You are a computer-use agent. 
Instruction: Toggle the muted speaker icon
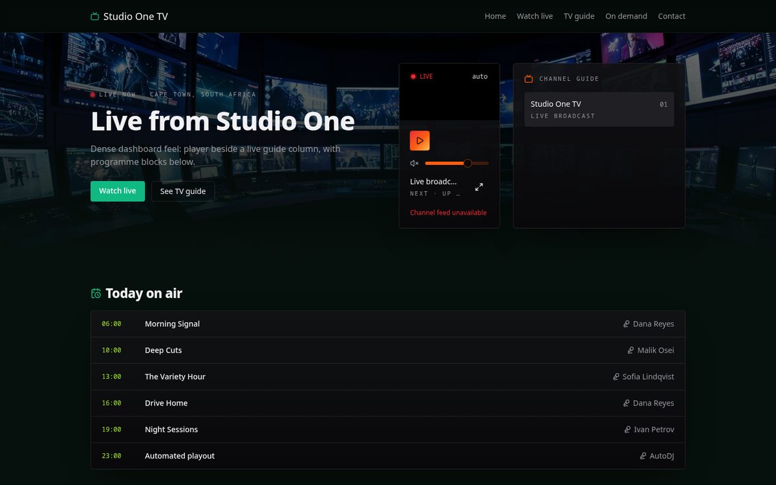click(x=415, y=164)
